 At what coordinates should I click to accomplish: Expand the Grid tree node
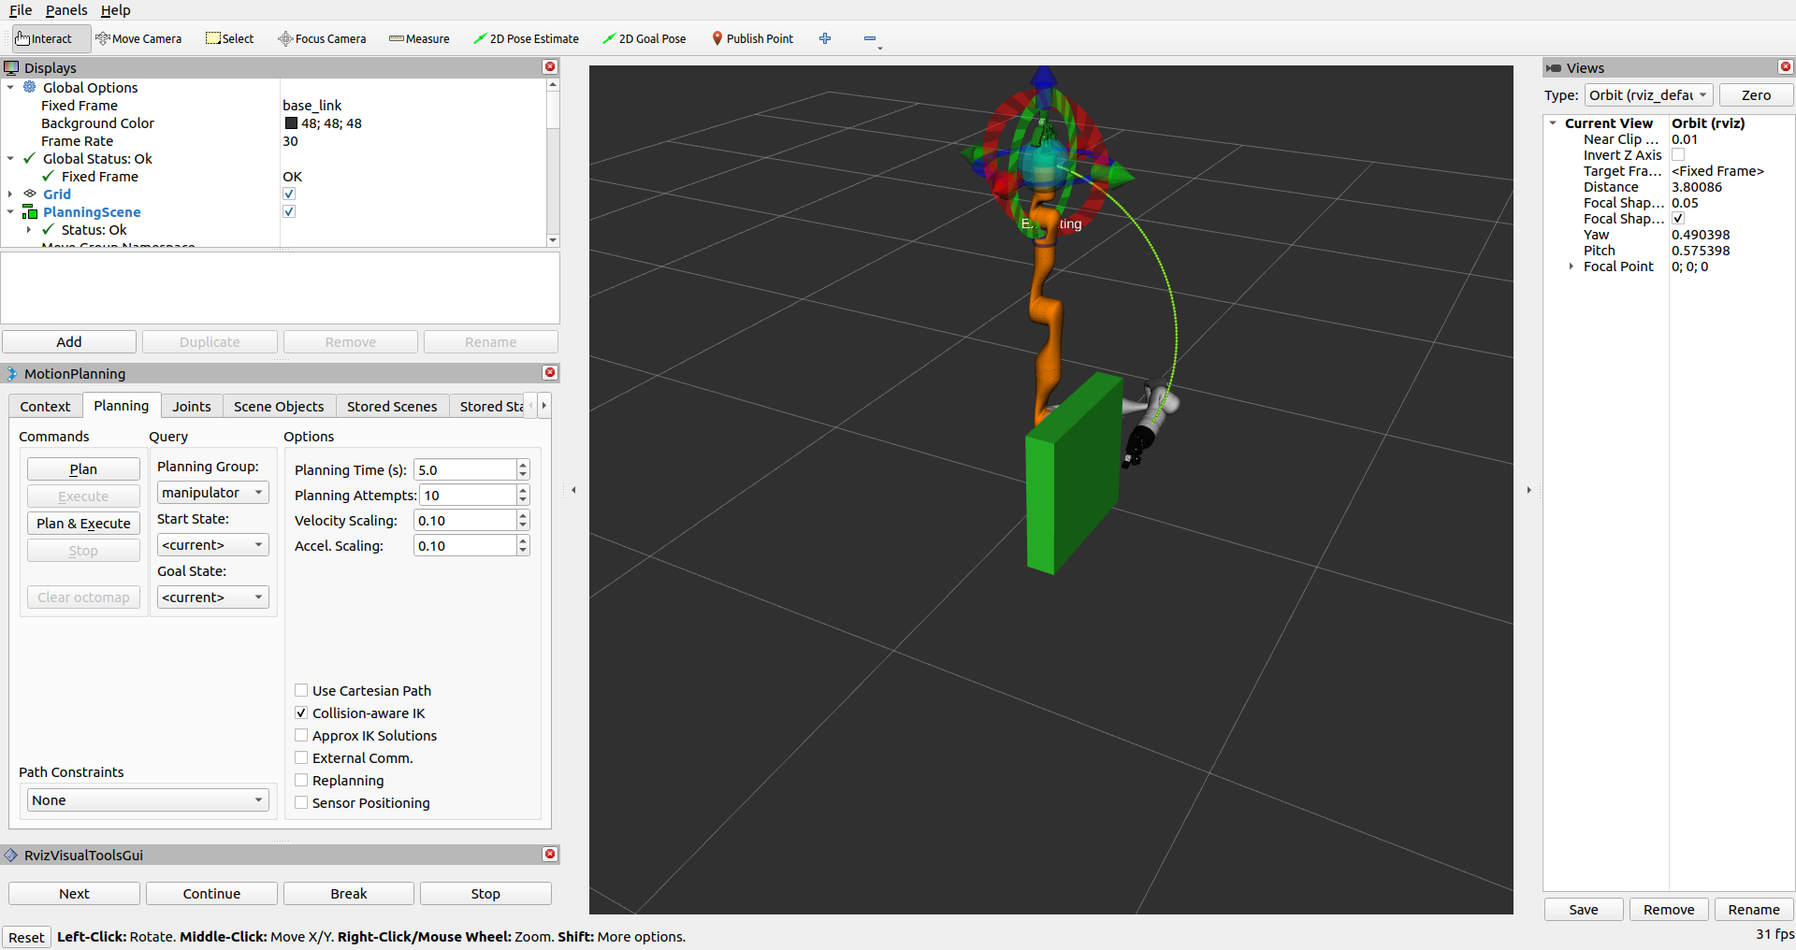point(10,194)
